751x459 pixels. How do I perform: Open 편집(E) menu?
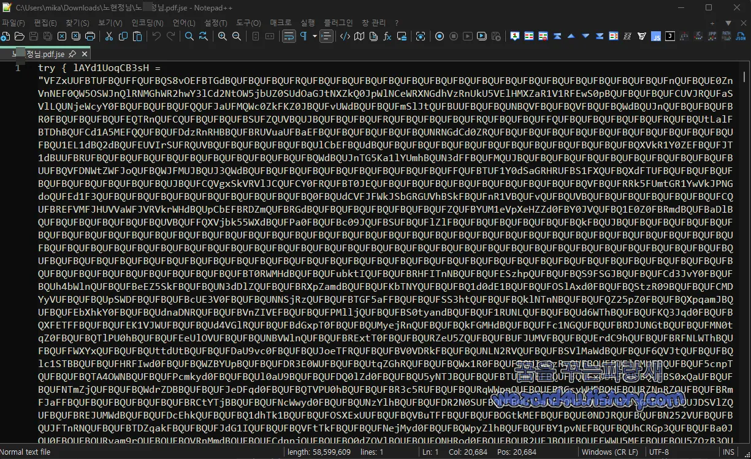[45, 23]
